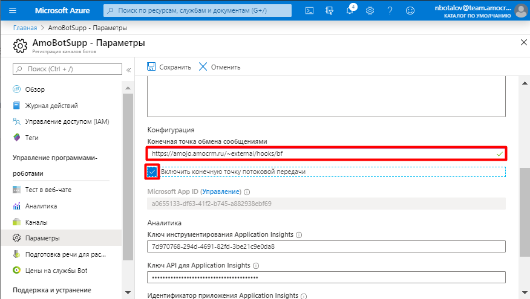This screenshot has width=530, height=299.
Task: Open the help question mark menu
Action: (x=390, y=11)
